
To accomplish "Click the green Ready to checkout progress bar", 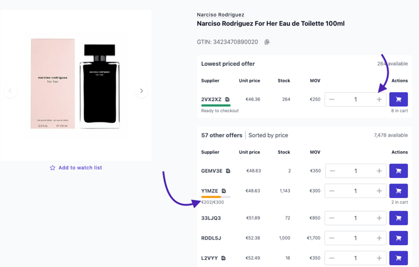I will pos(216,105).
